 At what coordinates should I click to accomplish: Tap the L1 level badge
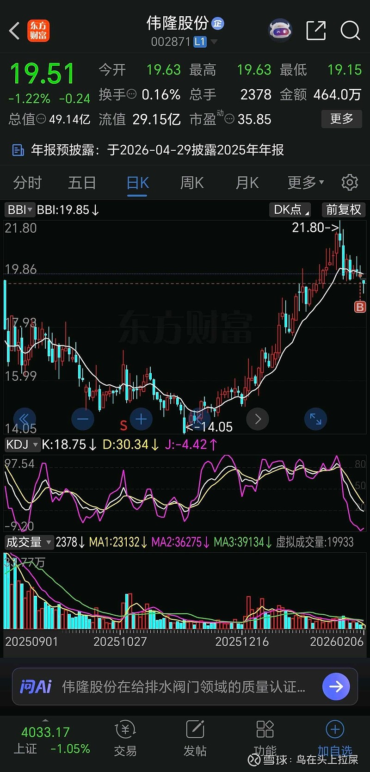pyautogui.click(x=200, y=42)
